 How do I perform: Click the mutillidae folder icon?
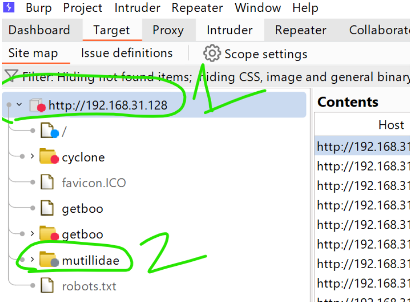(49, 259)
